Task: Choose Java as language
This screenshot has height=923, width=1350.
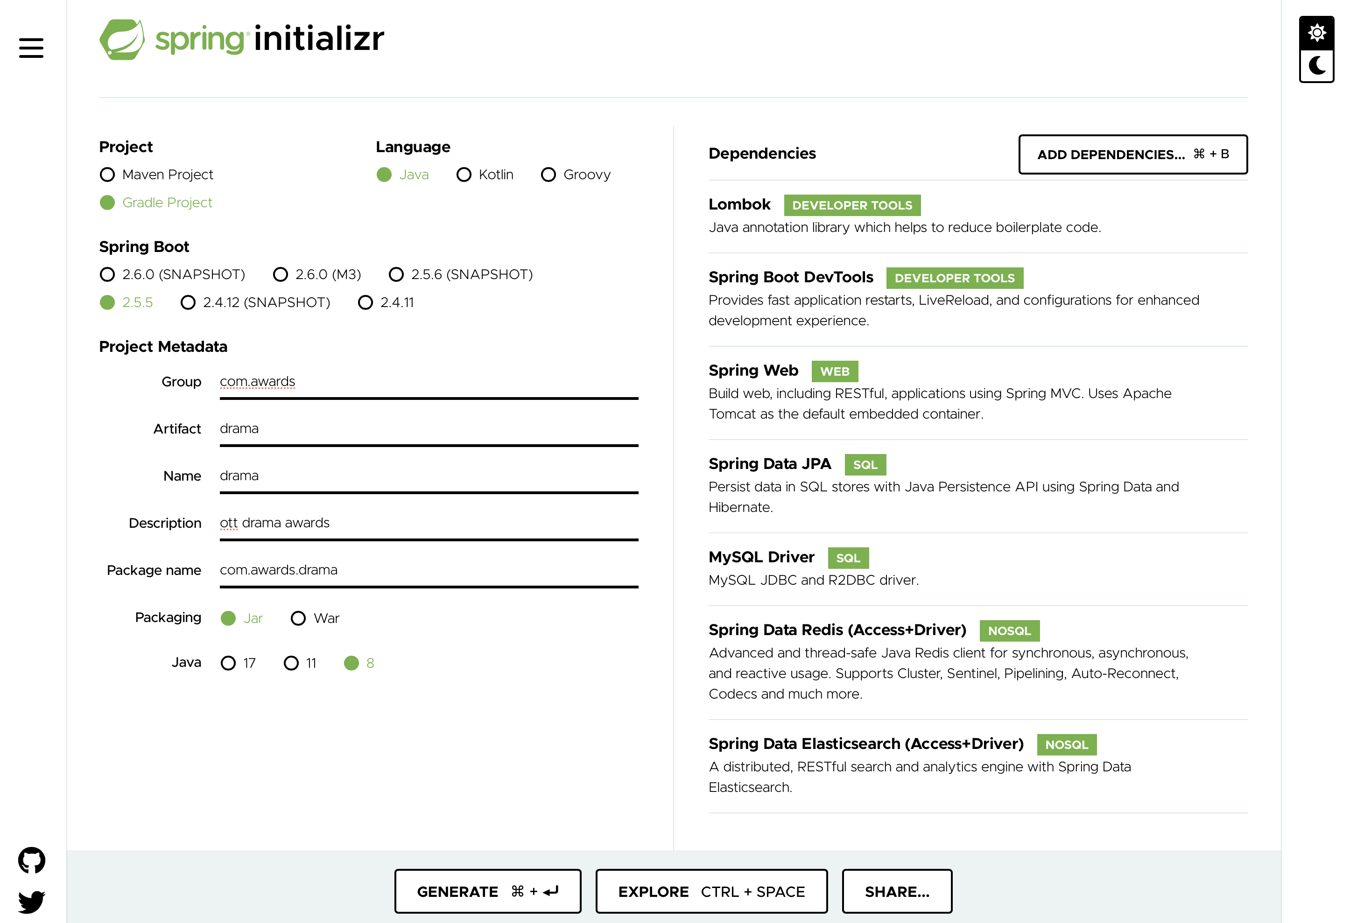Action: click(402, 175)
